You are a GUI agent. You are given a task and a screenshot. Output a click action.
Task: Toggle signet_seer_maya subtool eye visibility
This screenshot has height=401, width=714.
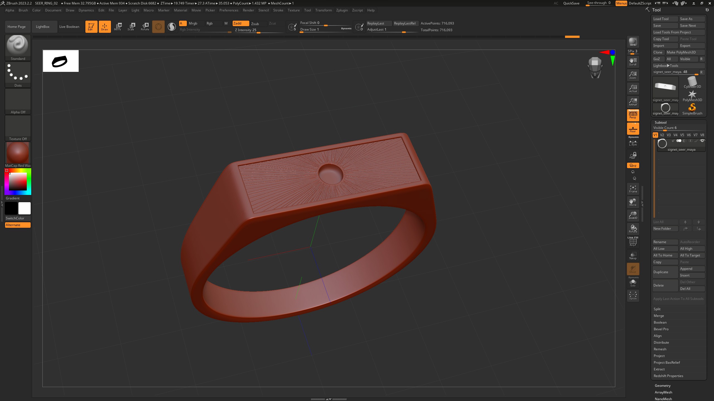tap(702, 141)
